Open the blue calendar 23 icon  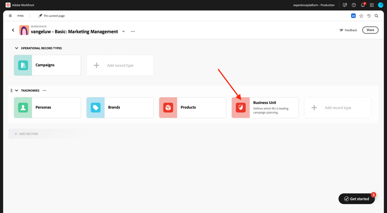[353, 16]
